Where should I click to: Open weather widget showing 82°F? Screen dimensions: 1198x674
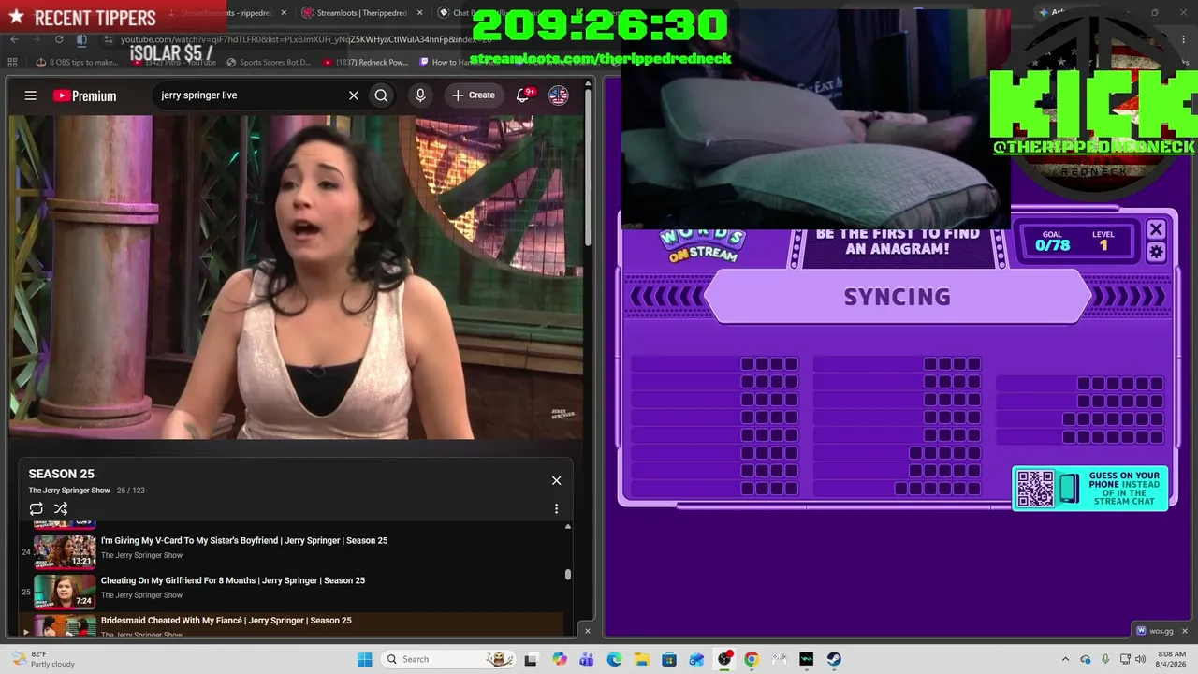click(x=43, y=659)
